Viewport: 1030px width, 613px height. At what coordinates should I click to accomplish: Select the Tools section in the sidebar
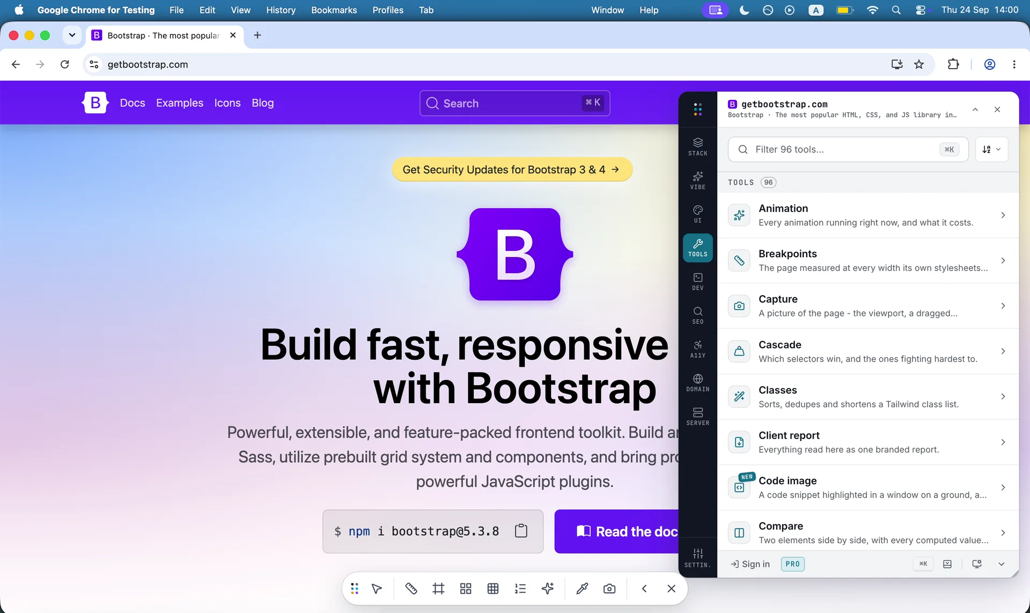697,248
